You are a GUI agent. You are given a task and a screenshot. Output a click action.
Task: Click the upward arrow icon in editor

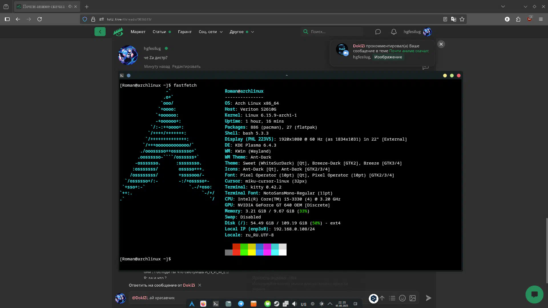[x=382, y=298]
